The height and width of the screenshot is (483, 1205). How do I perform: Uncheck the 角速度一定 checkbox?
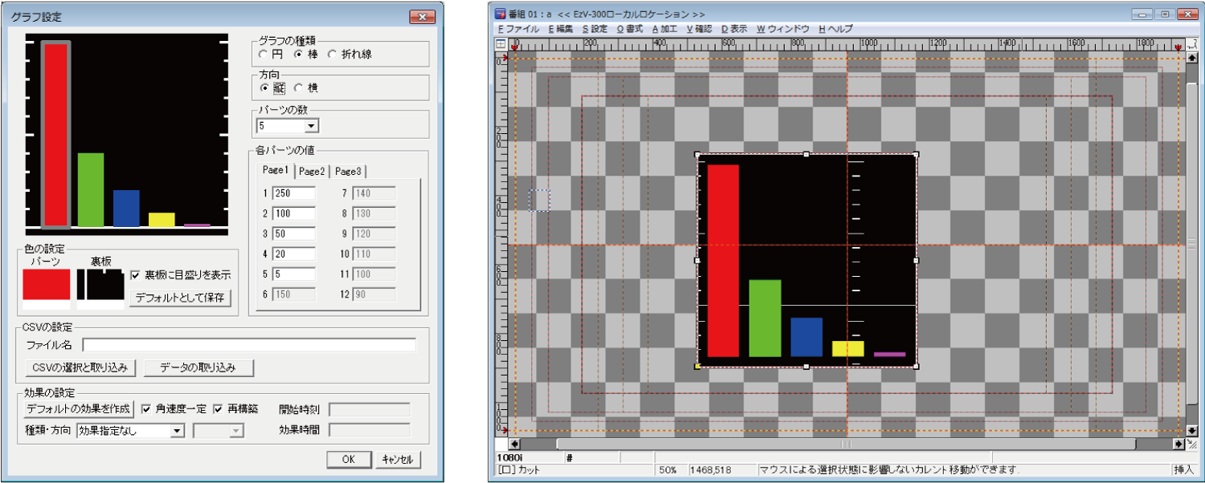(x=146, y=408)
